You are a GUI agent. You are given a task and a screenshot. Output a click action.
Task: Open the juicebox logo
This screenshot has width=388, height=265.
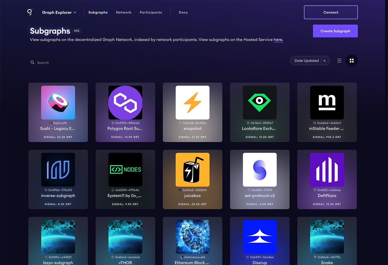pos(192,169)
